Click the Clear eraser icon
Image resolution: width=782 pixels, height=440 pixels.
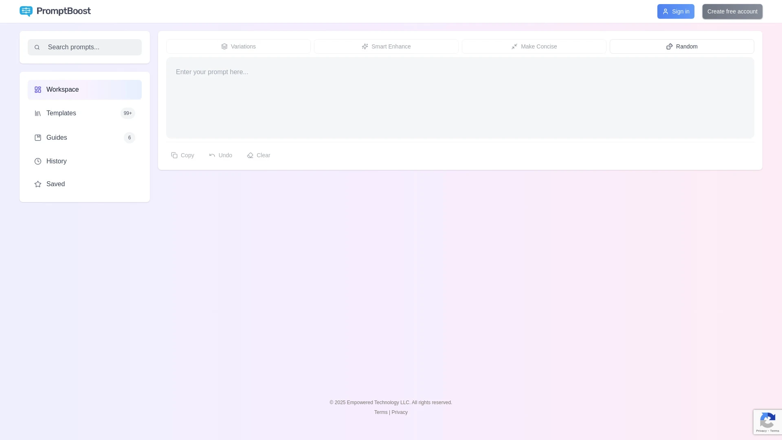click(x=250, y=155)
